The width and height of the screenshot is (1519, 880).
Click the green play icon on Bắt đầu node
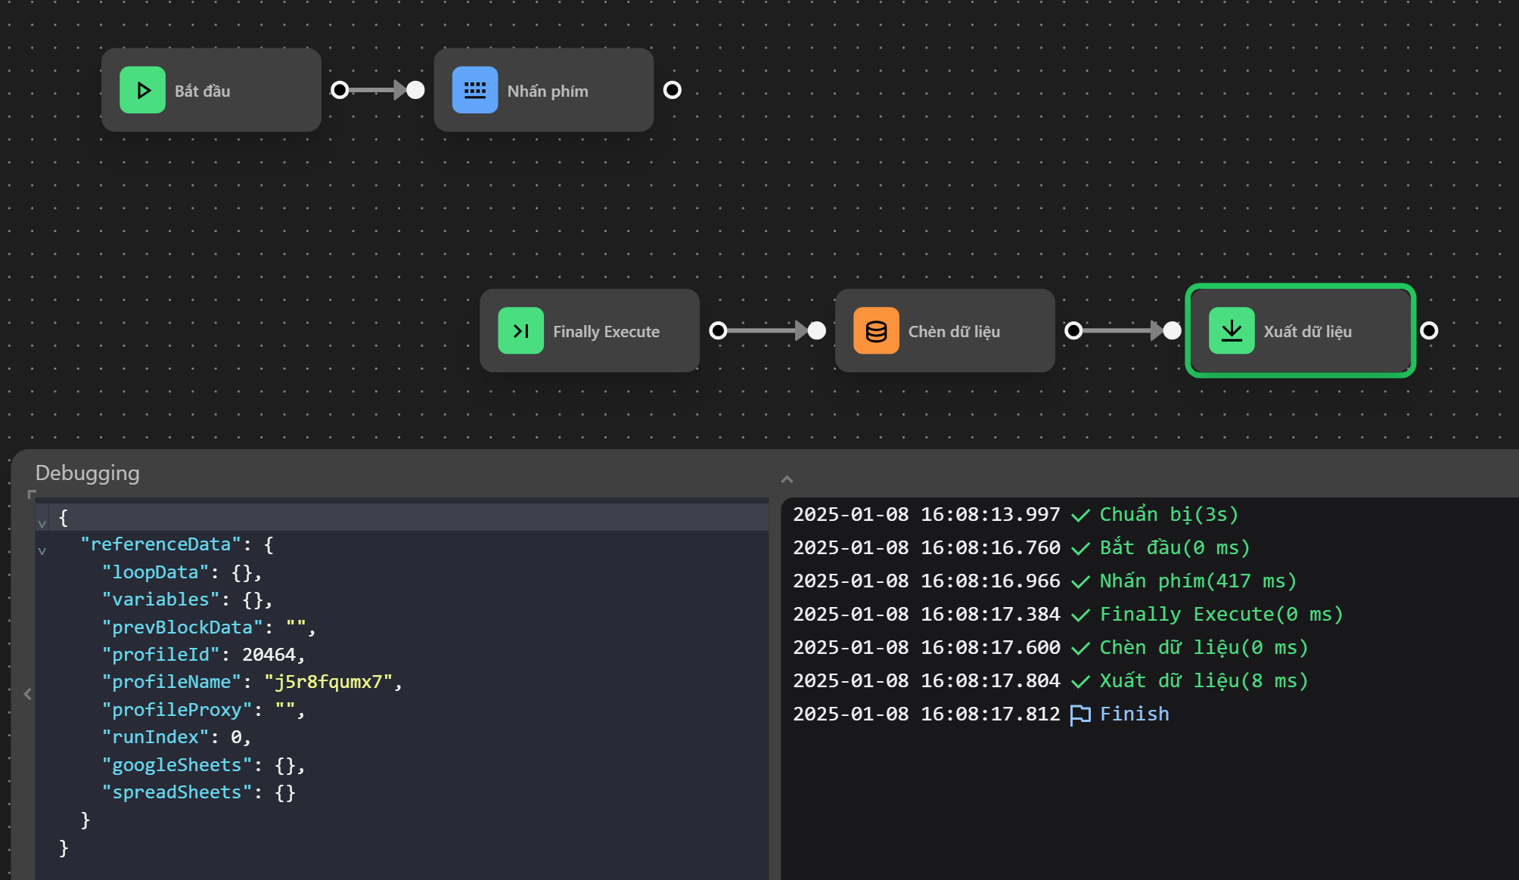click(142, 91)
